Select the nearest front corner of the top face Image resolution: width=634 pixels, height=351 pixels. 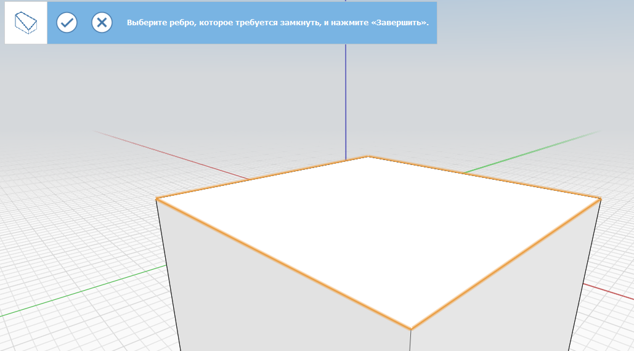click(411, 329)
